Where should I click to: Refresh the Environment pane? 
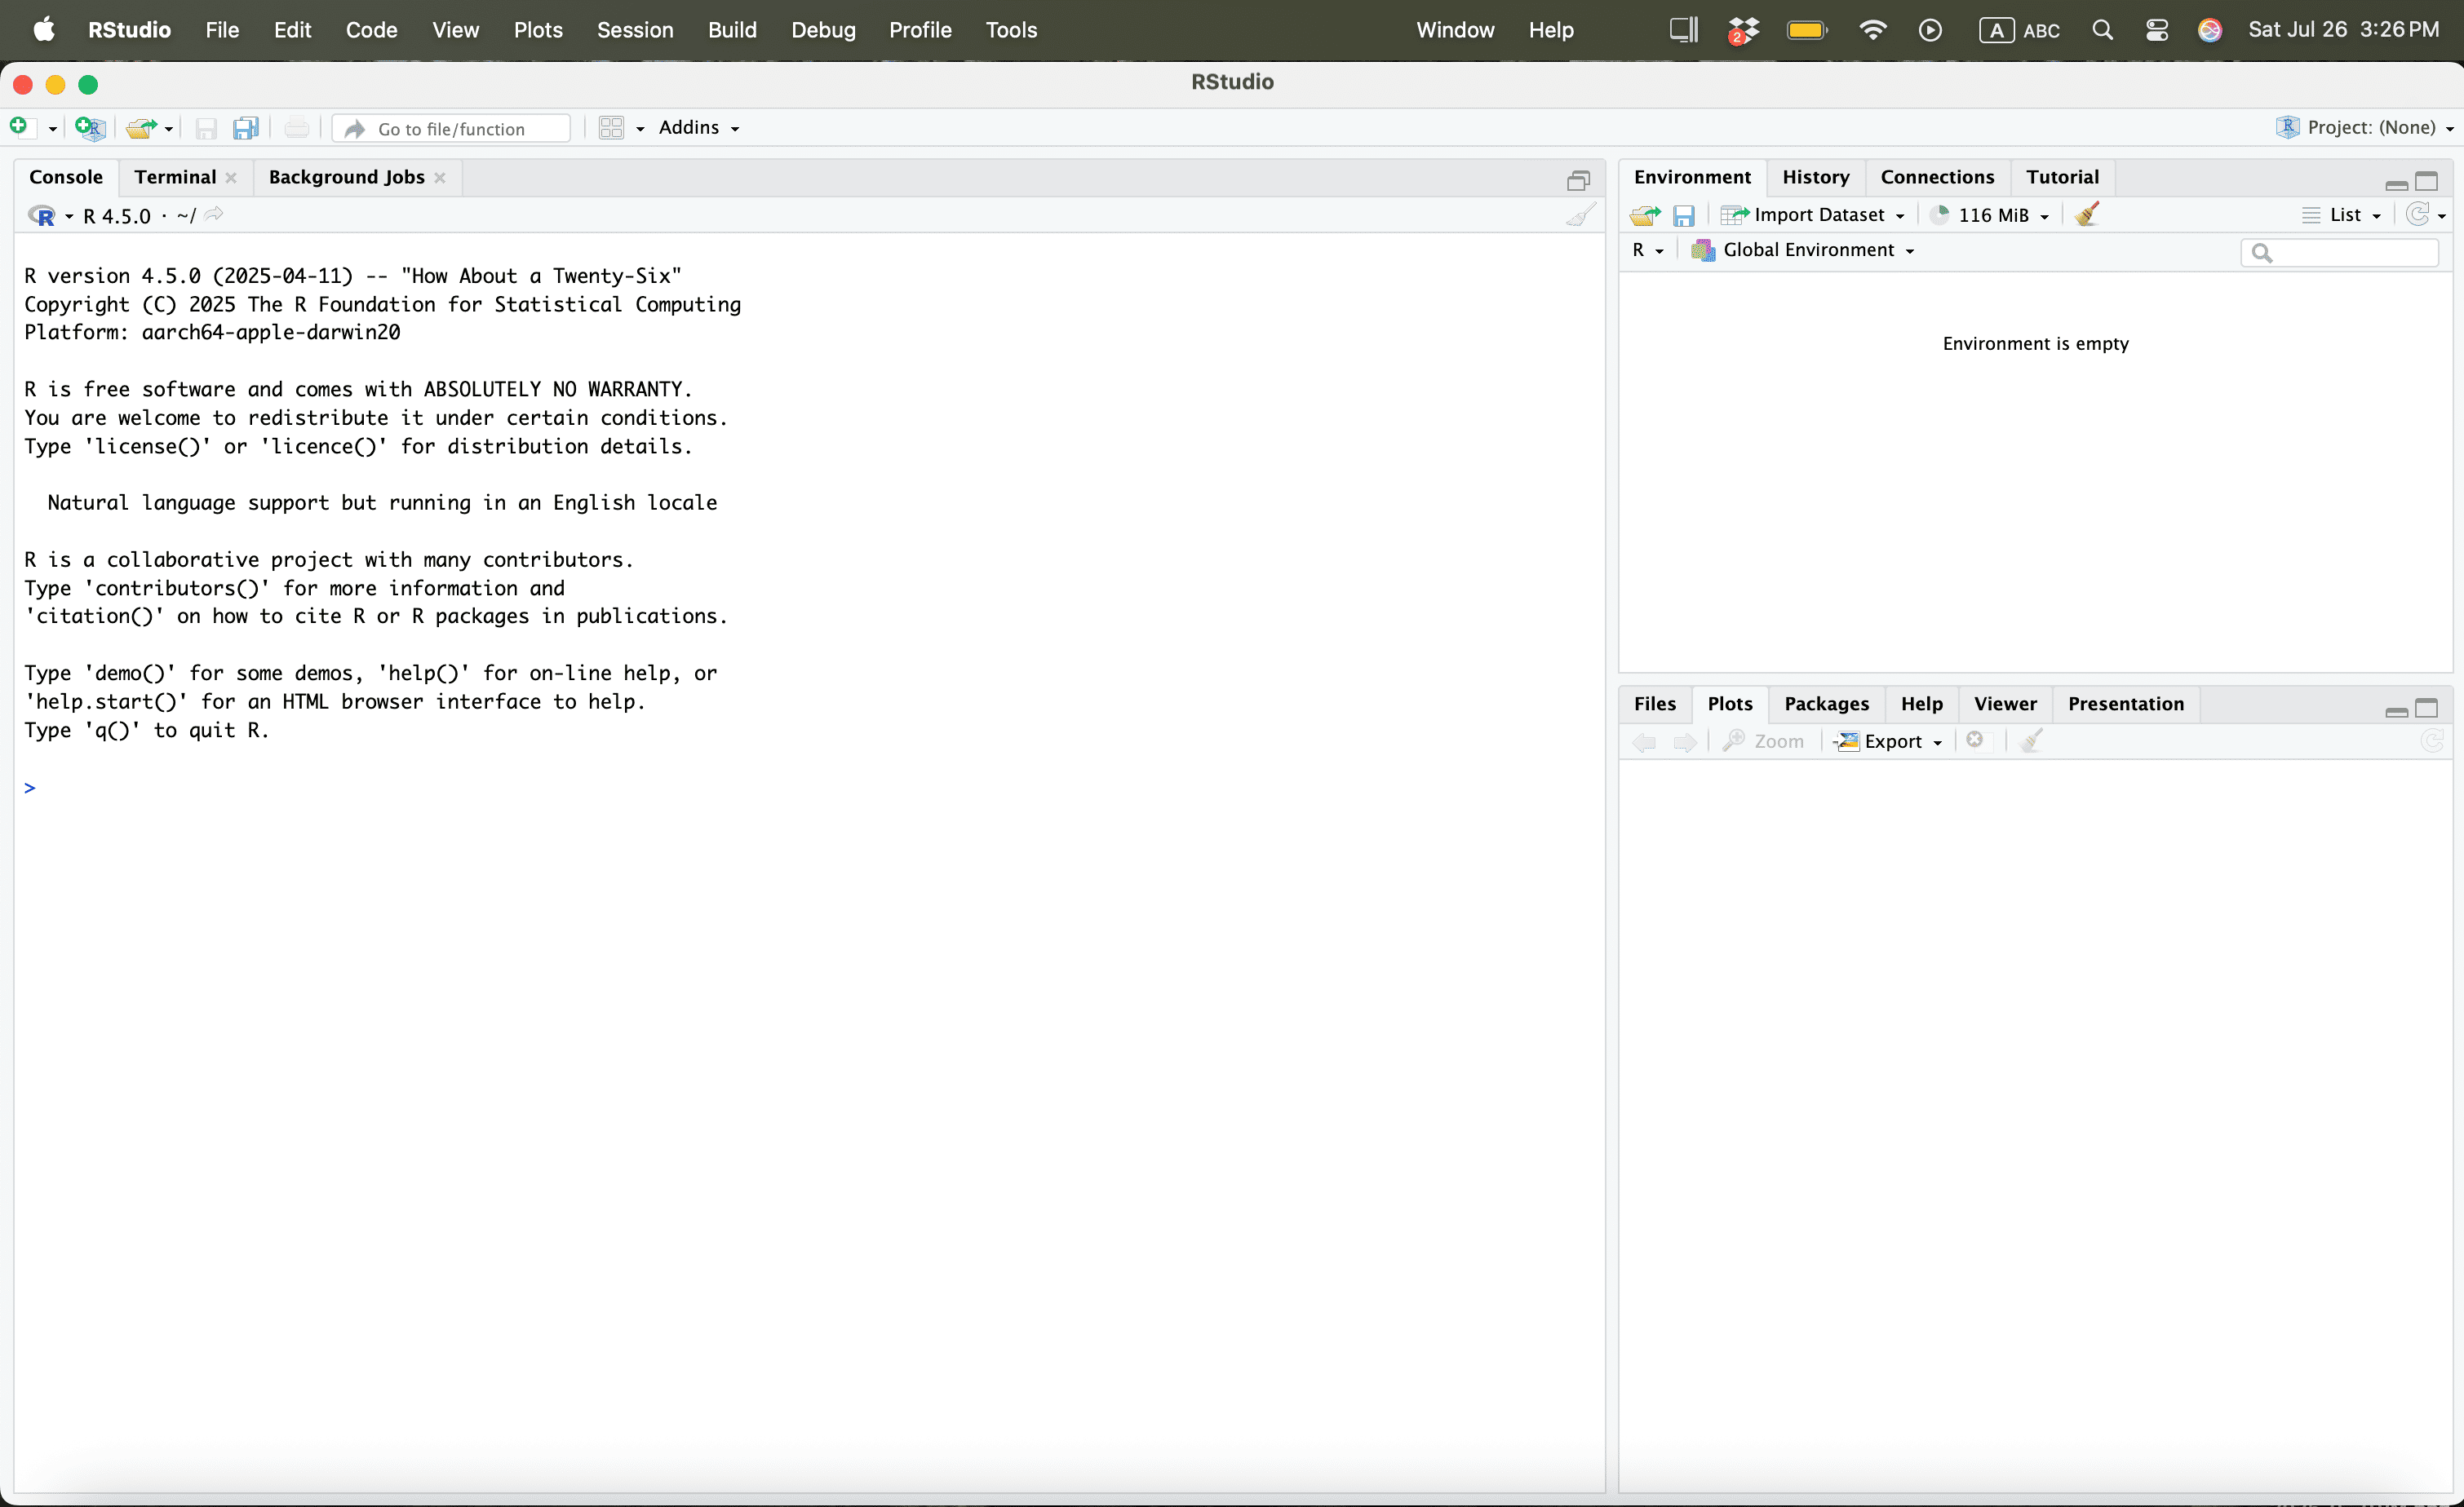(x=2418, y=214)
